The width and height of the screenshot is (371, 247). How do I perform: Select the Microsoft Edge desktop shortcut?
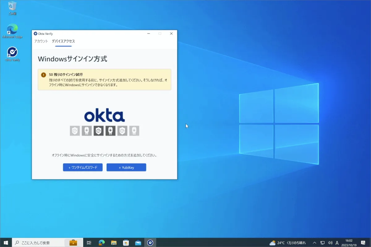12,29
